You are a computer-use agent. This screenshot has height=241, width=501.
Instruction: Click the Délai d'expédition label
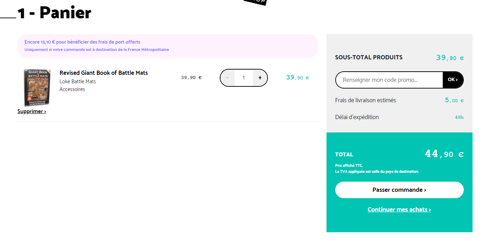point(357,117)
